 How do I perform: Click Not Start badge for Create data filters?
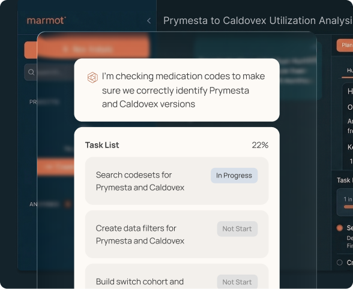(x=237, y=228)
